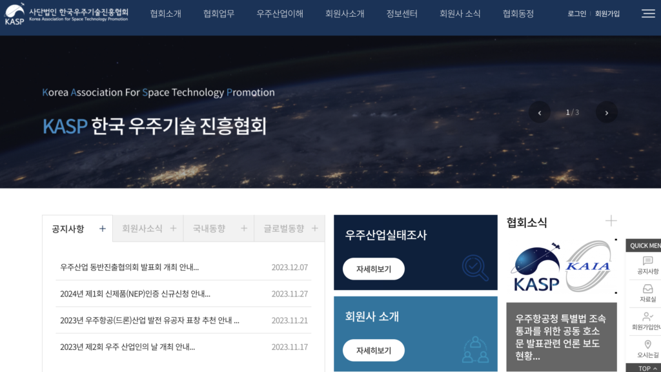Go to next banner slide arrow
Viewport: 661px width, 372px height.
606,112
